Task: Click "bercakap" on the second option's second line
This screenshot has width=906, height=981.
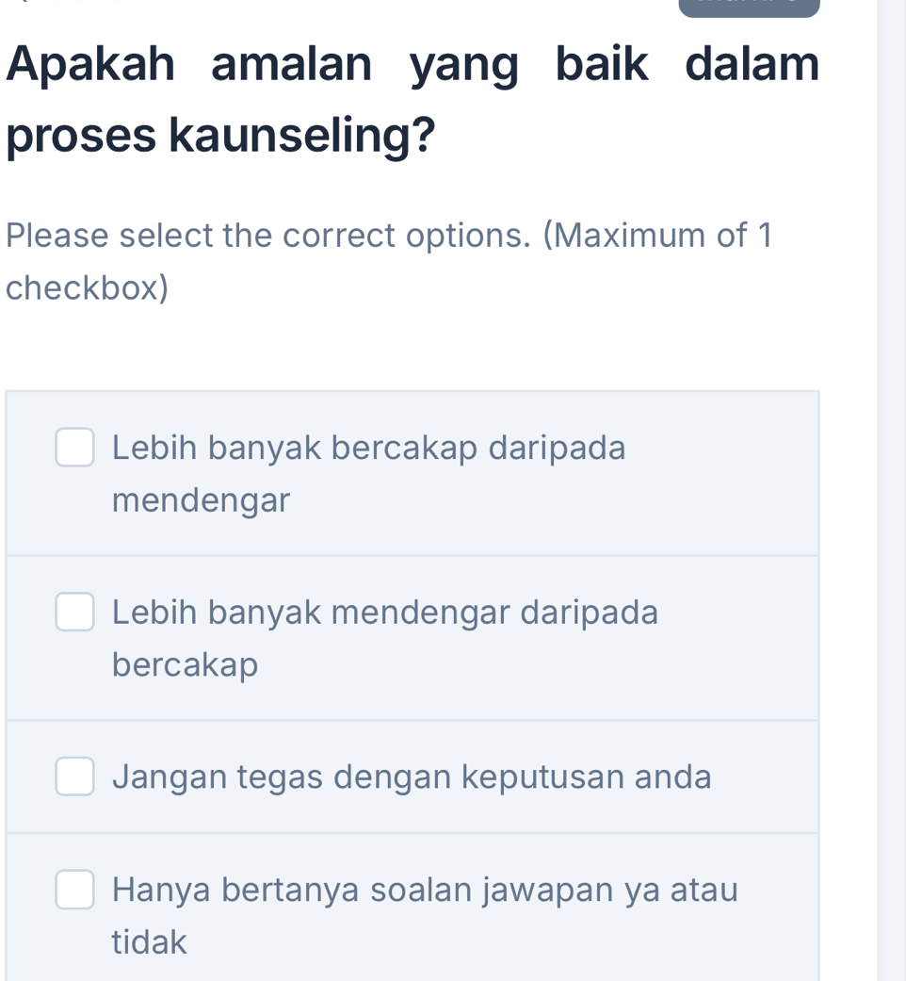Action: [185, 665]
